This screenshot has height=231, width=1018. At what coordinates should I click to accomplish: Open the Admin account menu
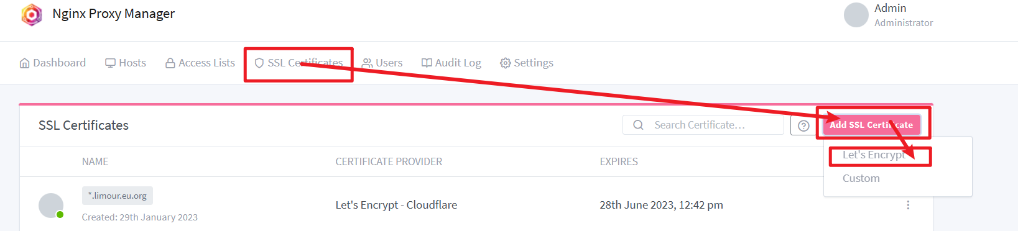tap(889, 15)
